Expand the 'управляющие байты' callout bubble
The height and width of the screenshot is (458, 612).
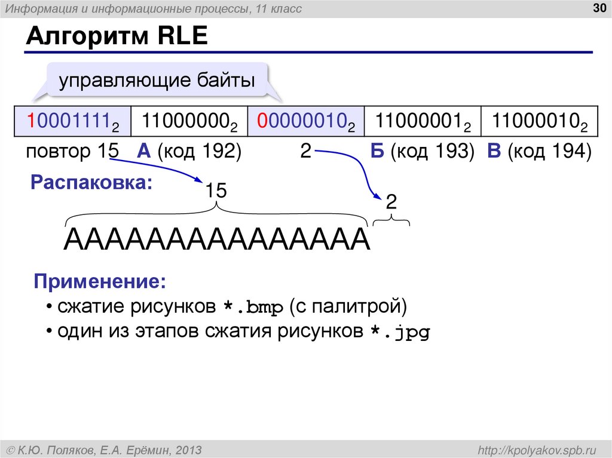[157, 79]
